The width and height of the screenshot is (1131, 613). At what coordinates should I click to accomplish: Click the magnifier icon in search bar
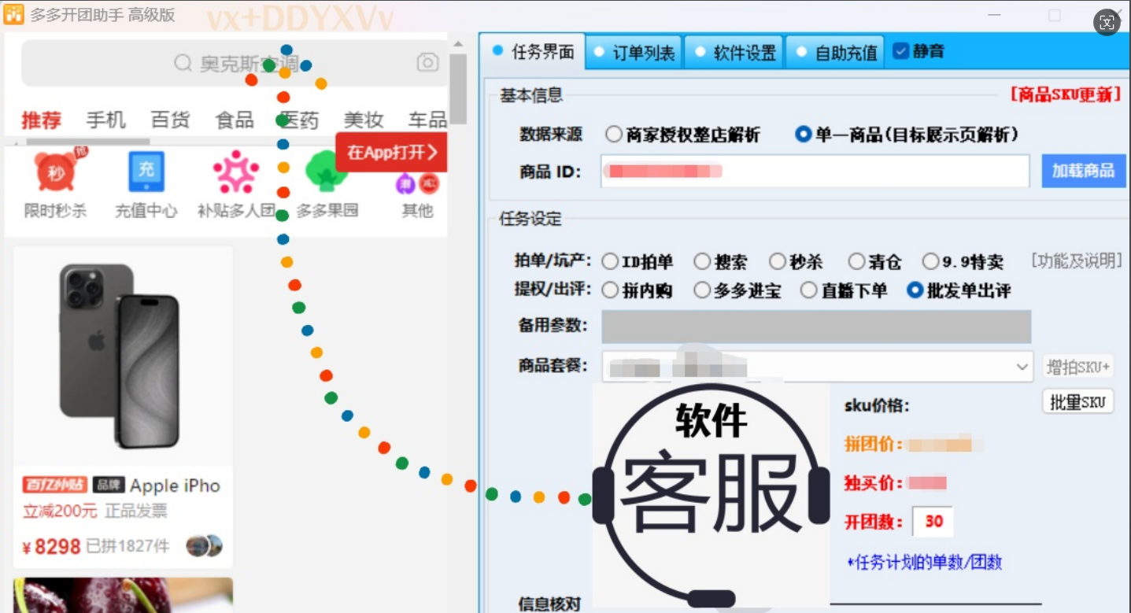(x=183, y=63)
